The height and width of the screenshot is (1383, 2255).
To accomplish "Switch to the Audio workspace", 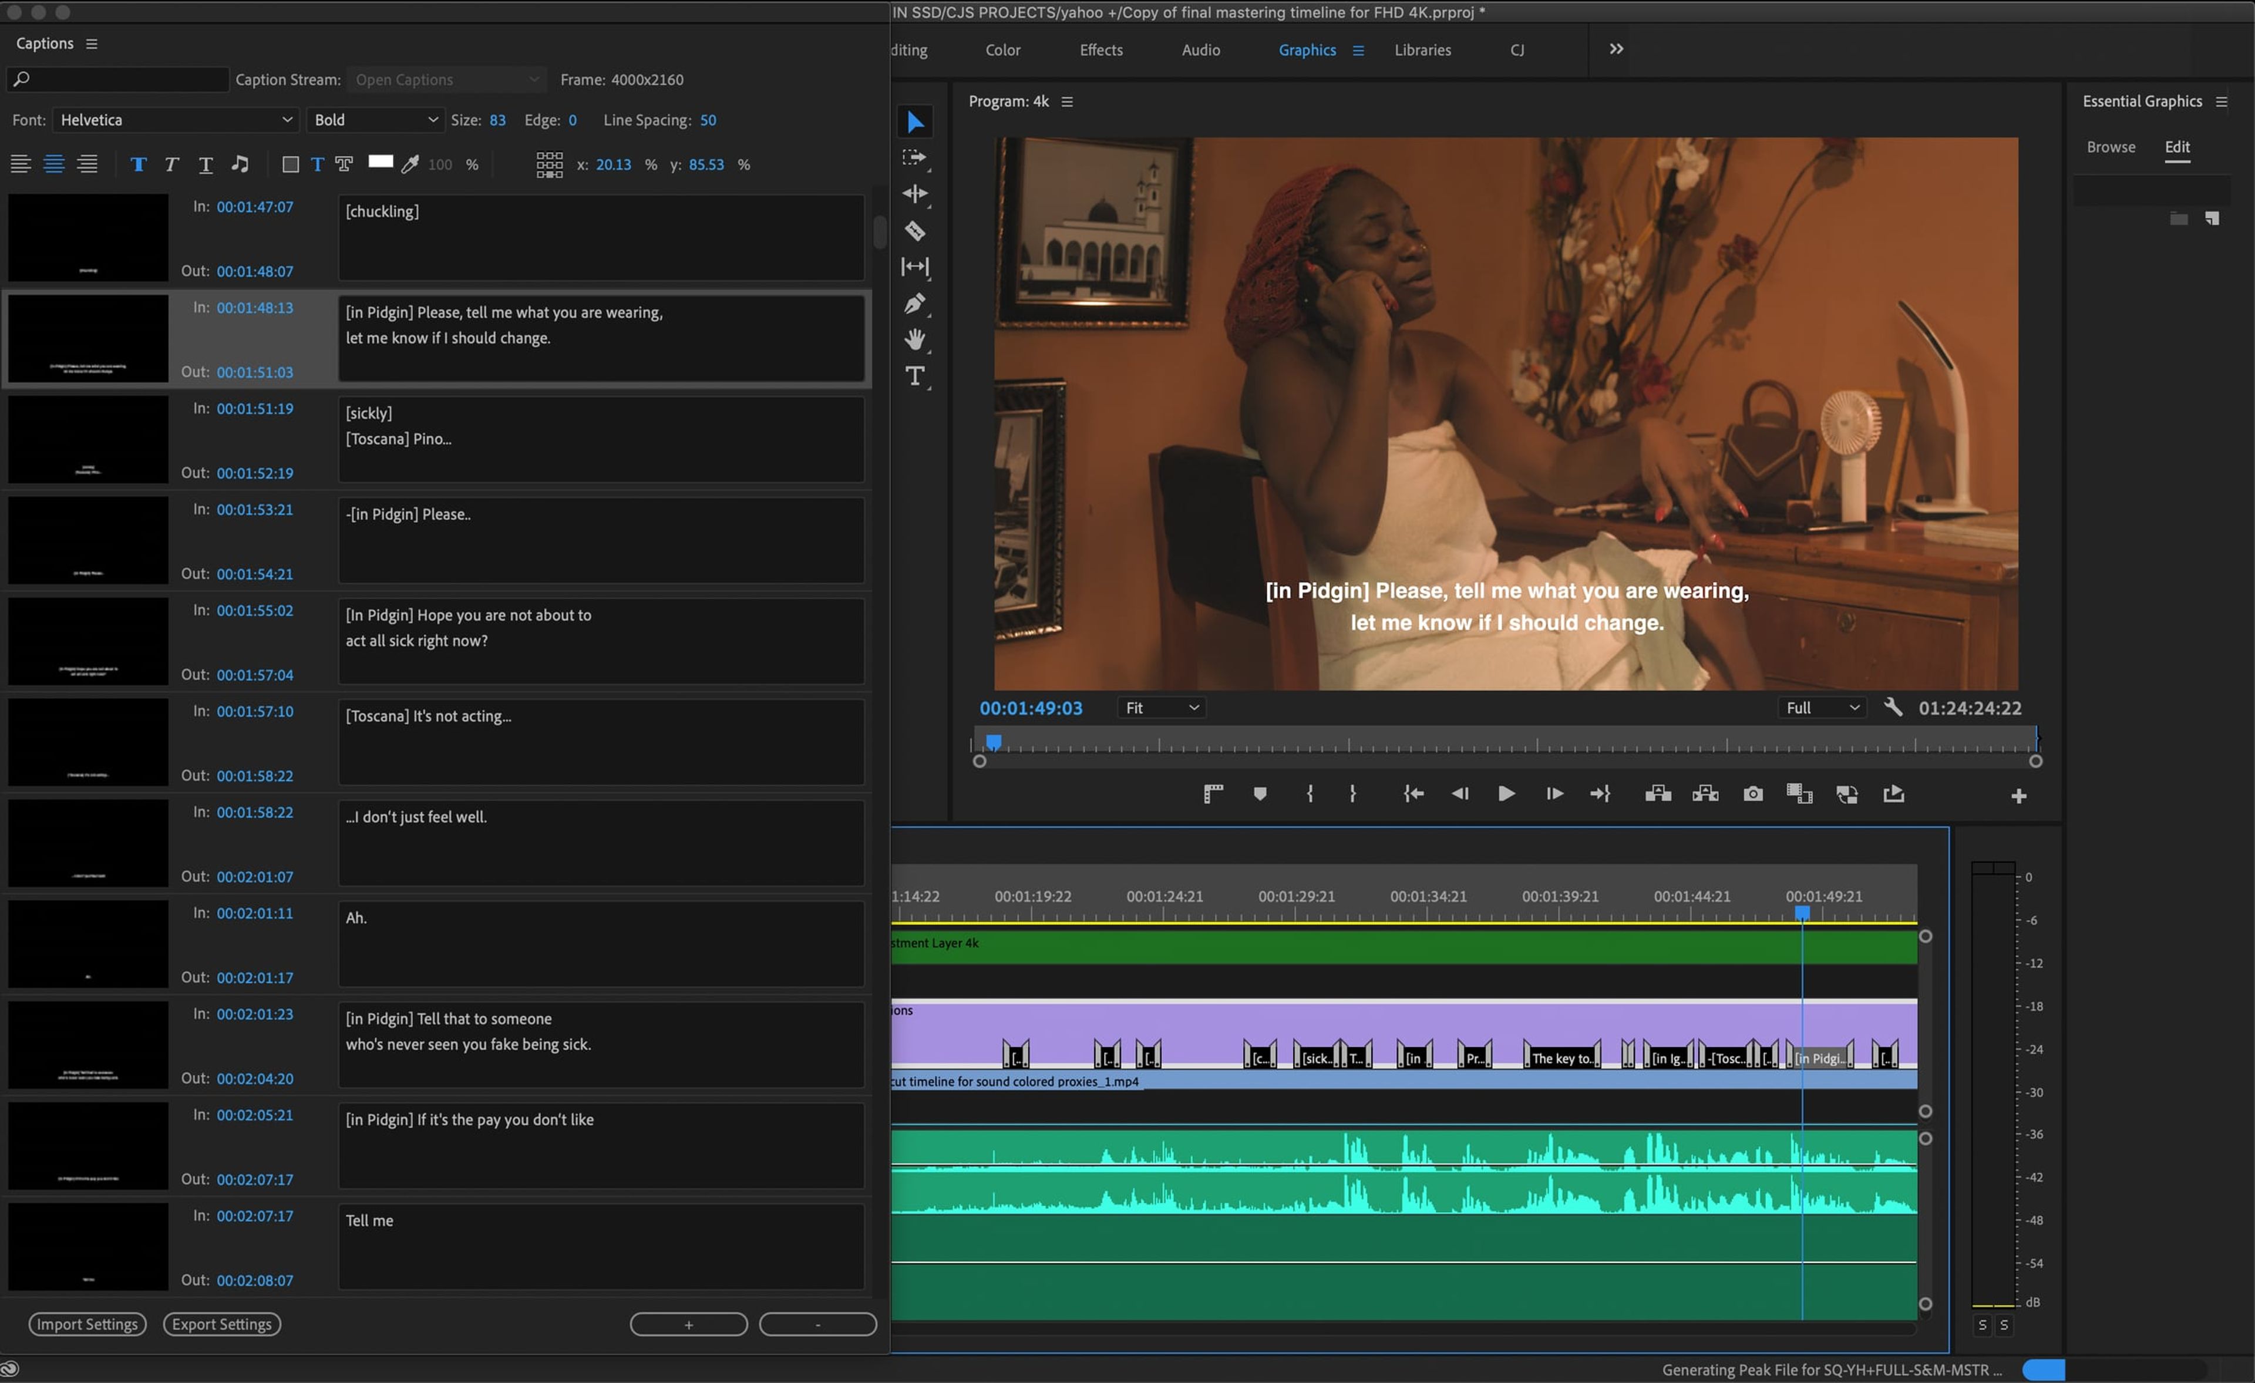I will pos(1200,49).
